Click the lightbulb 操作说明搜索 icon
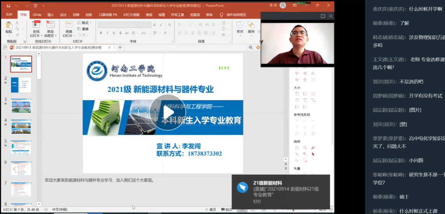The image size is (445, 214). pos(221,15)
